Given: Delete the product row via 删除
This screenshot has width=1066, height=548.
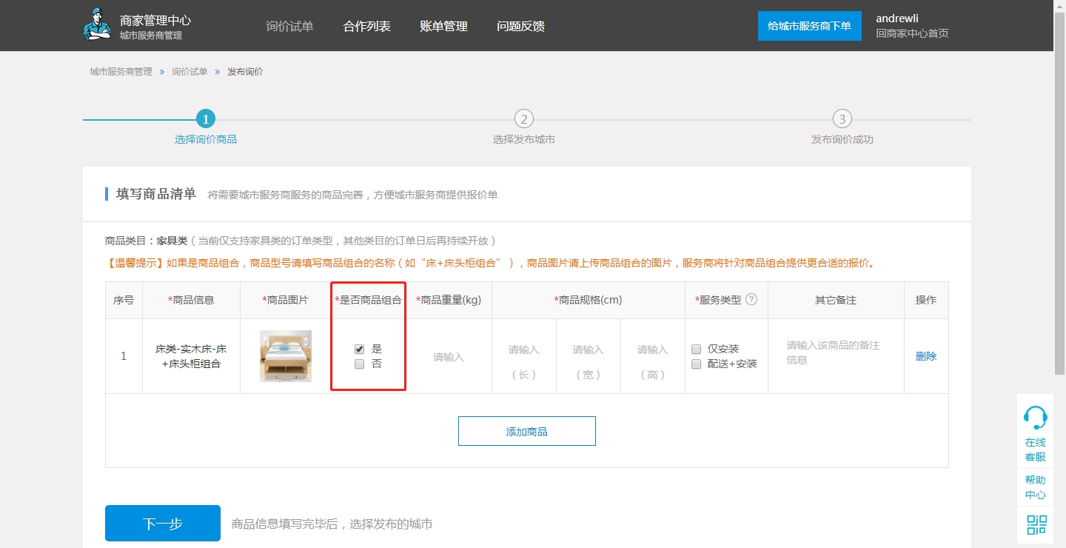Looking at the screenshot, I should coord(926,356).
